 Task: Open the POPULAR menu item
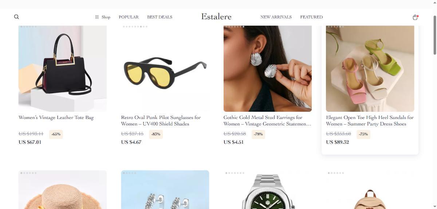(x=129, y=17)
